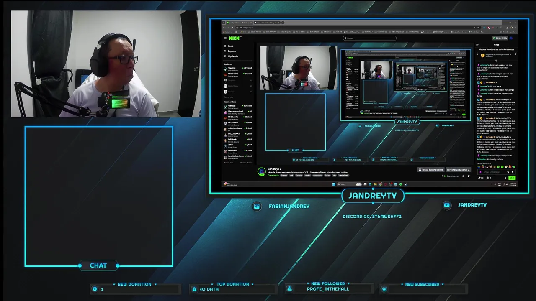Click the PROFE_INTHEHALL new follower text
The height and width of the screenshot is (301, 536).
328,289
